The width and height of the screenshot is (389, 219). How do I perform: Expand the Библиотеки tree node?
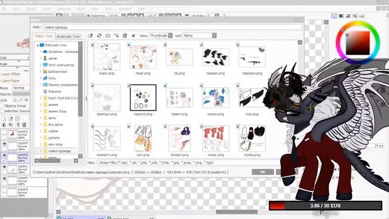41,72
